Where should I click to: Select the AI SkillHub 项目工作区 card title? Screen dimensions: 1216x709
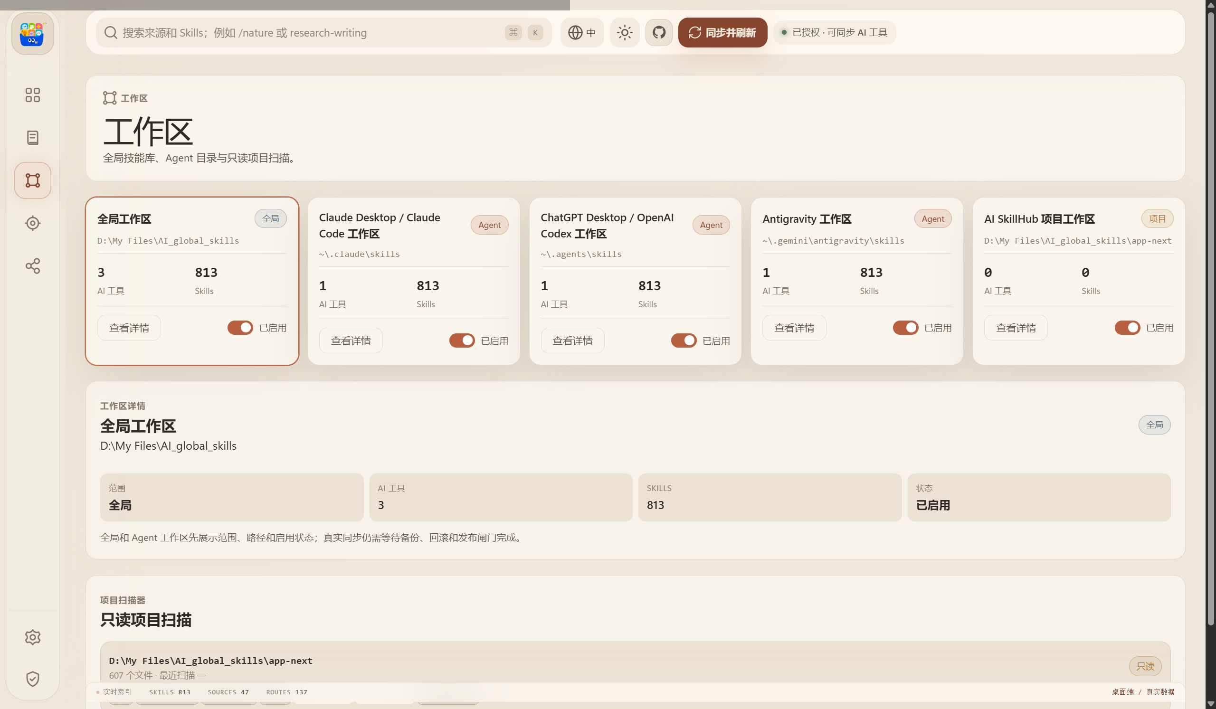[1039, 219]
